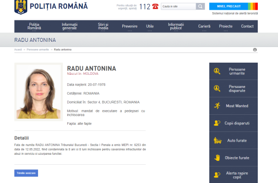The height and width of the screenshot is (183, 278).
Task: Click the Alerta rapire copil icon
Action: pyautogui.click(x=217, y=175)
